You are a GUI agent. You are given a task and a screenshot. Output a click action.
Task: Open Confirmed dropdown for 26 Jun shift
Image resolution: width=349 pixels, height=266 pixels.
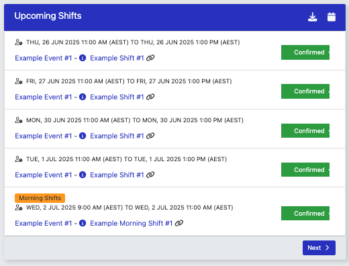(x=305, y=52)
